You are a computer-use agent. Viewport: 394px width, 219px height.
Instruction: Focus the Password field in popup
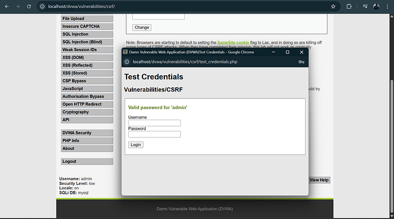154,134
